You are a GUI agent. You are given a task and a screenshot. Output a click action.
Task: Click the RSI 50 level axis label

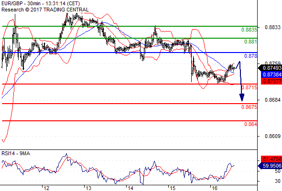pyautogui.click(x=278, y=171)
